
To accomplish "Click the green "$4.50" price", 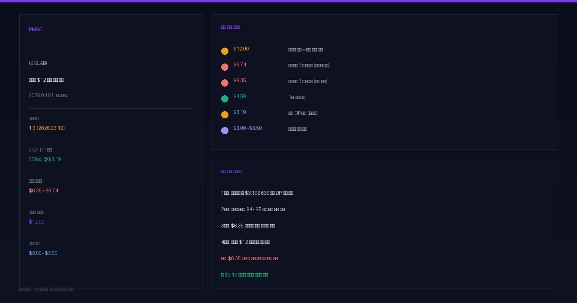I will click(x=239, y=97).
